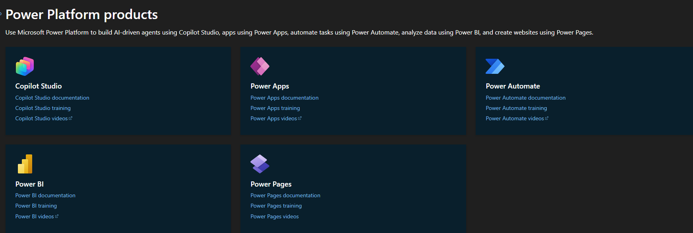Open Copilot Studio documentation link
Screen dimensions: 693x233
tap(52, 98)
